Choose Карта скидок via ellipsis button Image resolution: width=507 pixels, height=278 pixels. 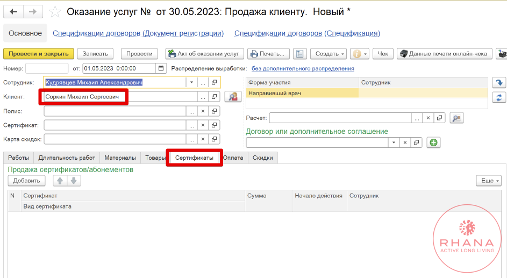click(x=191, y=139)
